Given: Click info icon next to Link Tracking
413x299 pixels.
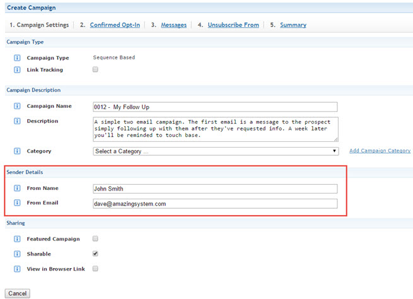Looking at the screenshot, I should (17, 70).
